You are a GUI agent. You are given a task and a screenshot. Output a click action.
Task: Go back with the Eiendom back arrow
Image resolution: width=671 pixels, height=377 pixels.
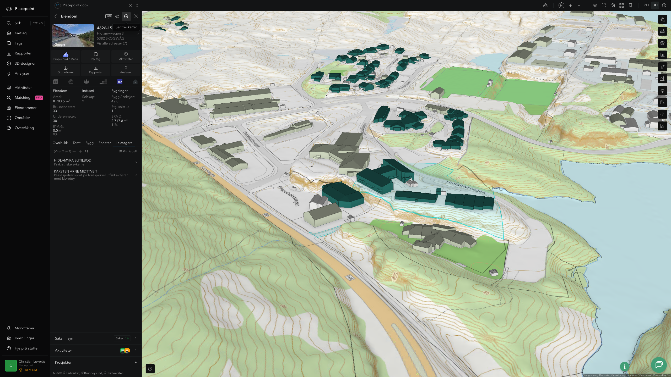(56, 16)
